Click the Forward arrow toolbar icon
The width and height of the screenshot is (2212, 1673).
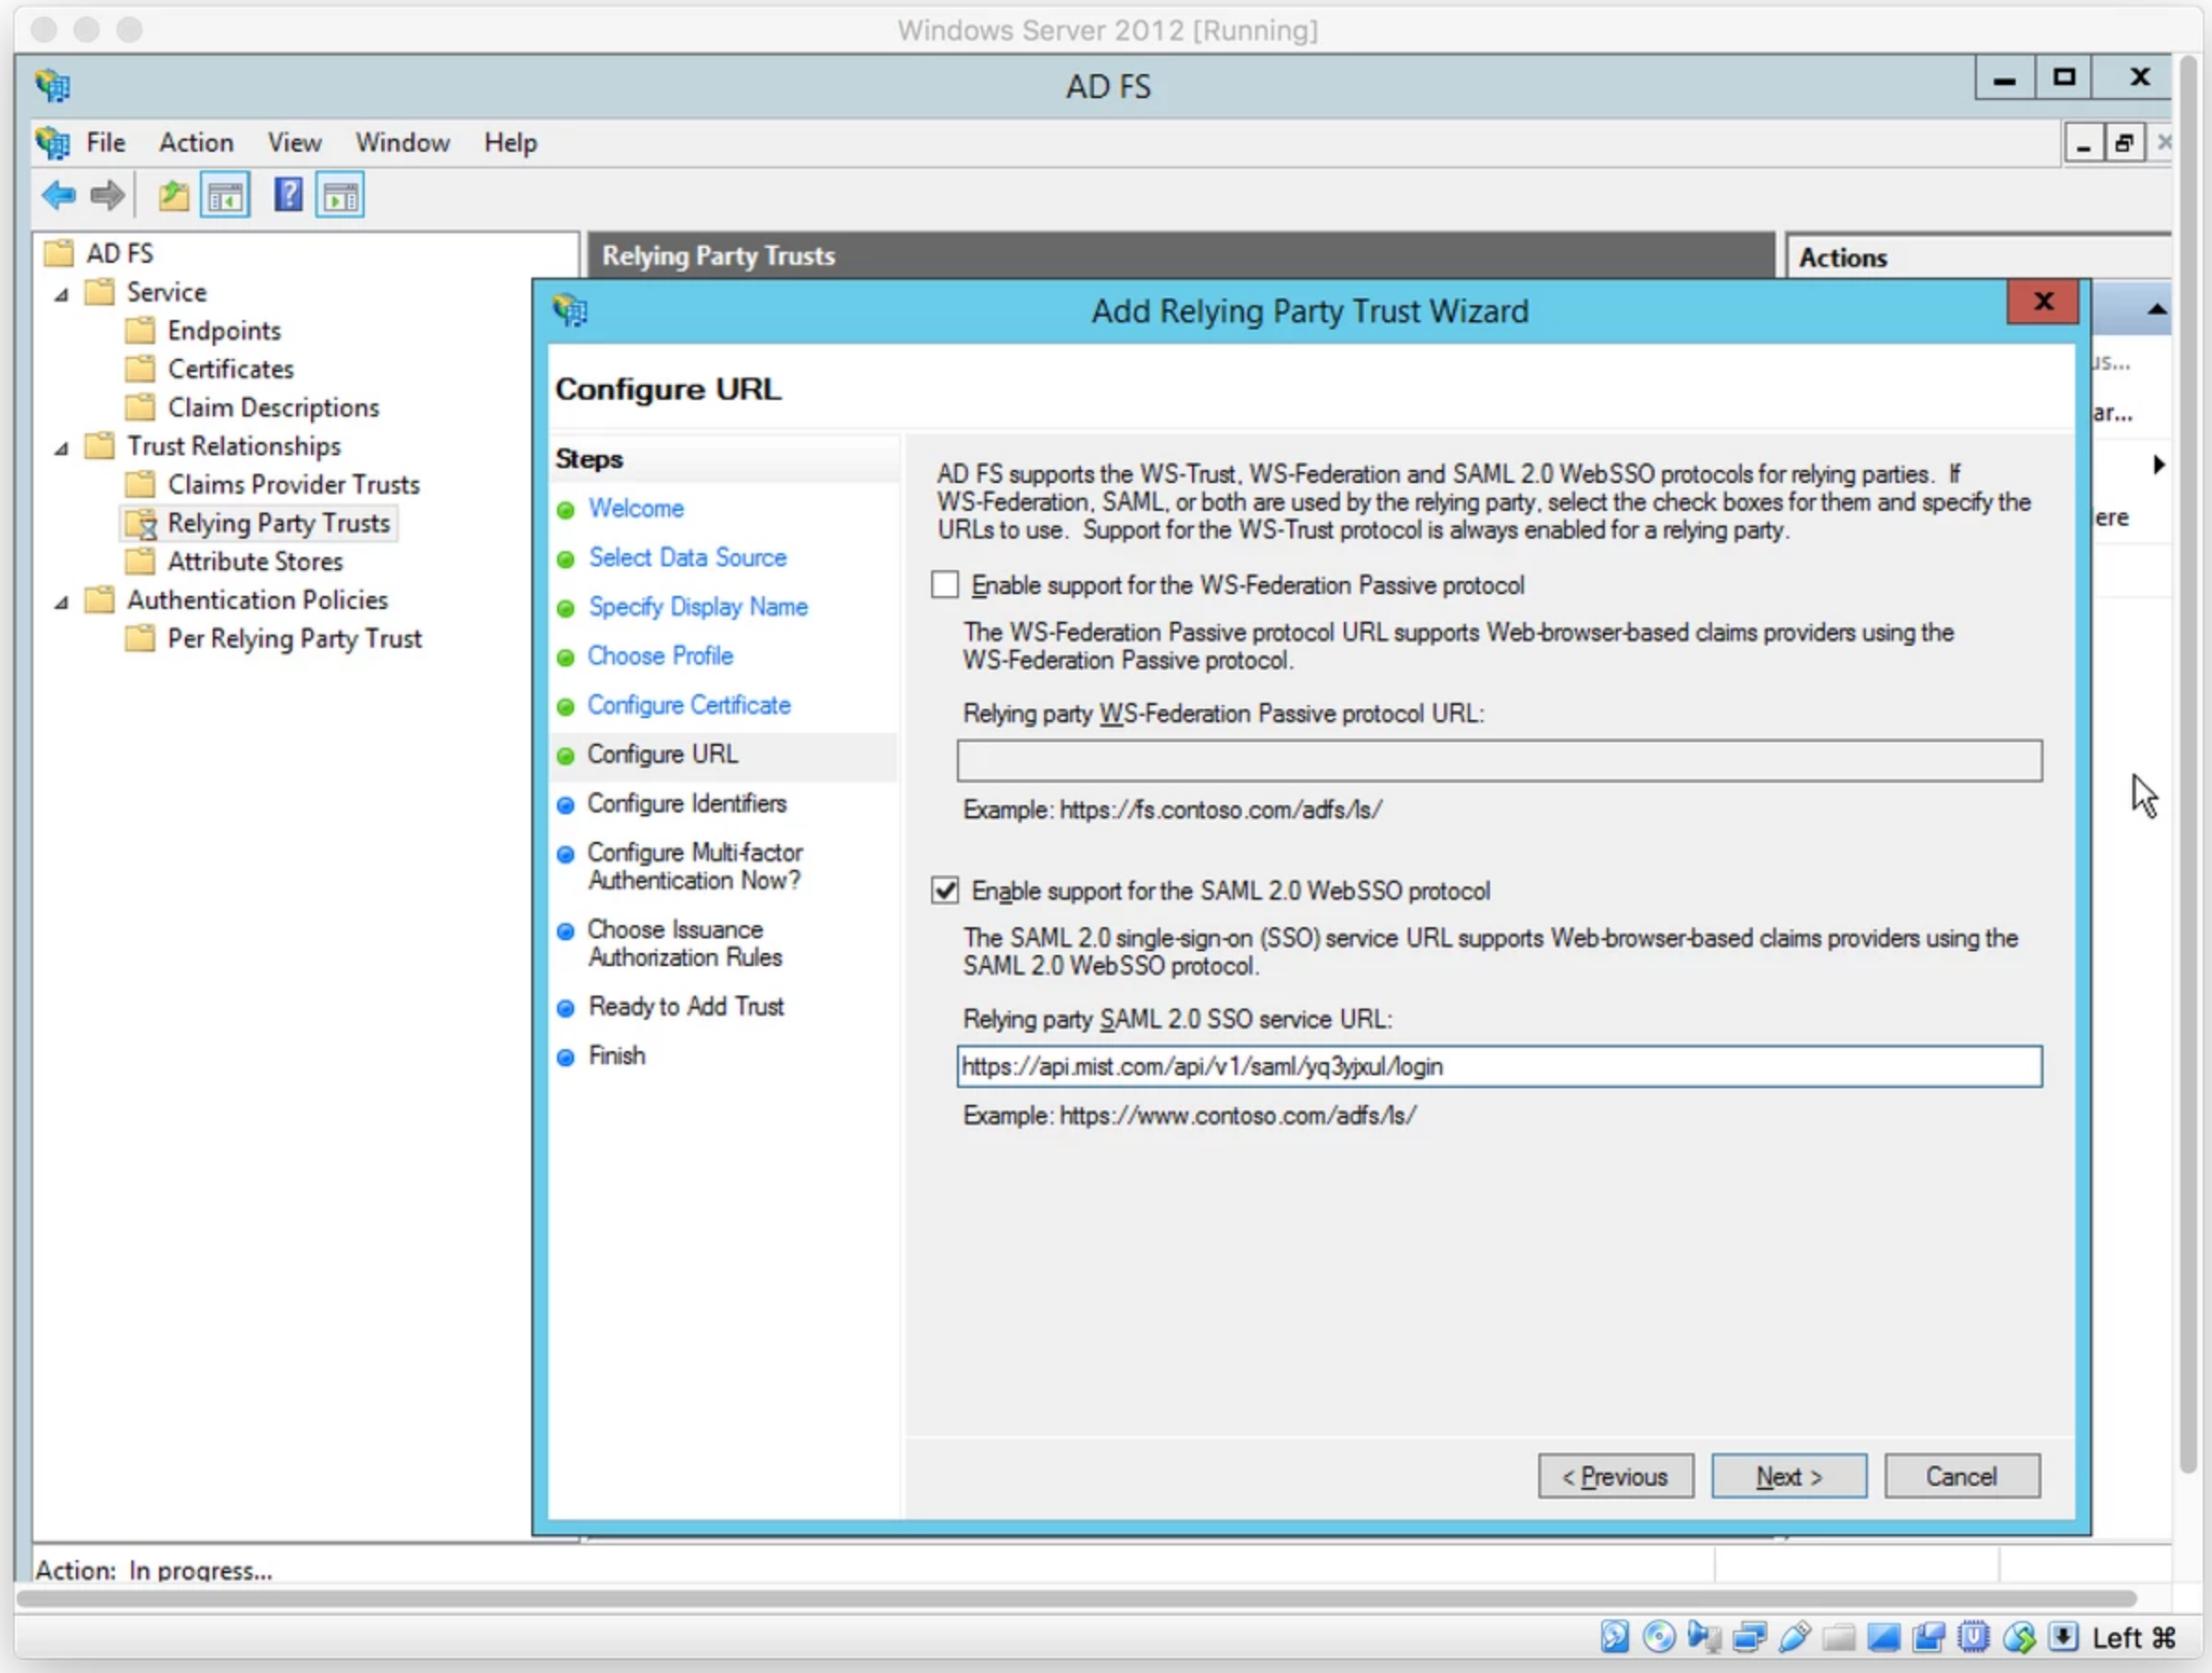(107, 195)
